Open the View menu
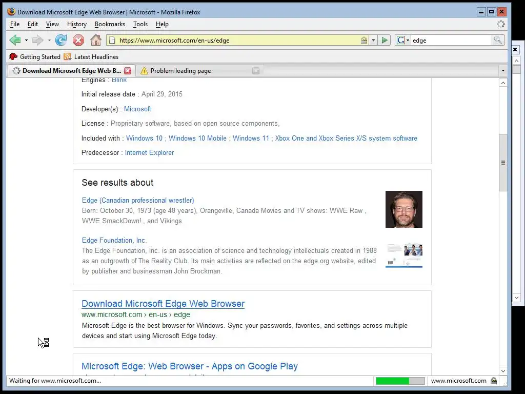 [52, 24]
